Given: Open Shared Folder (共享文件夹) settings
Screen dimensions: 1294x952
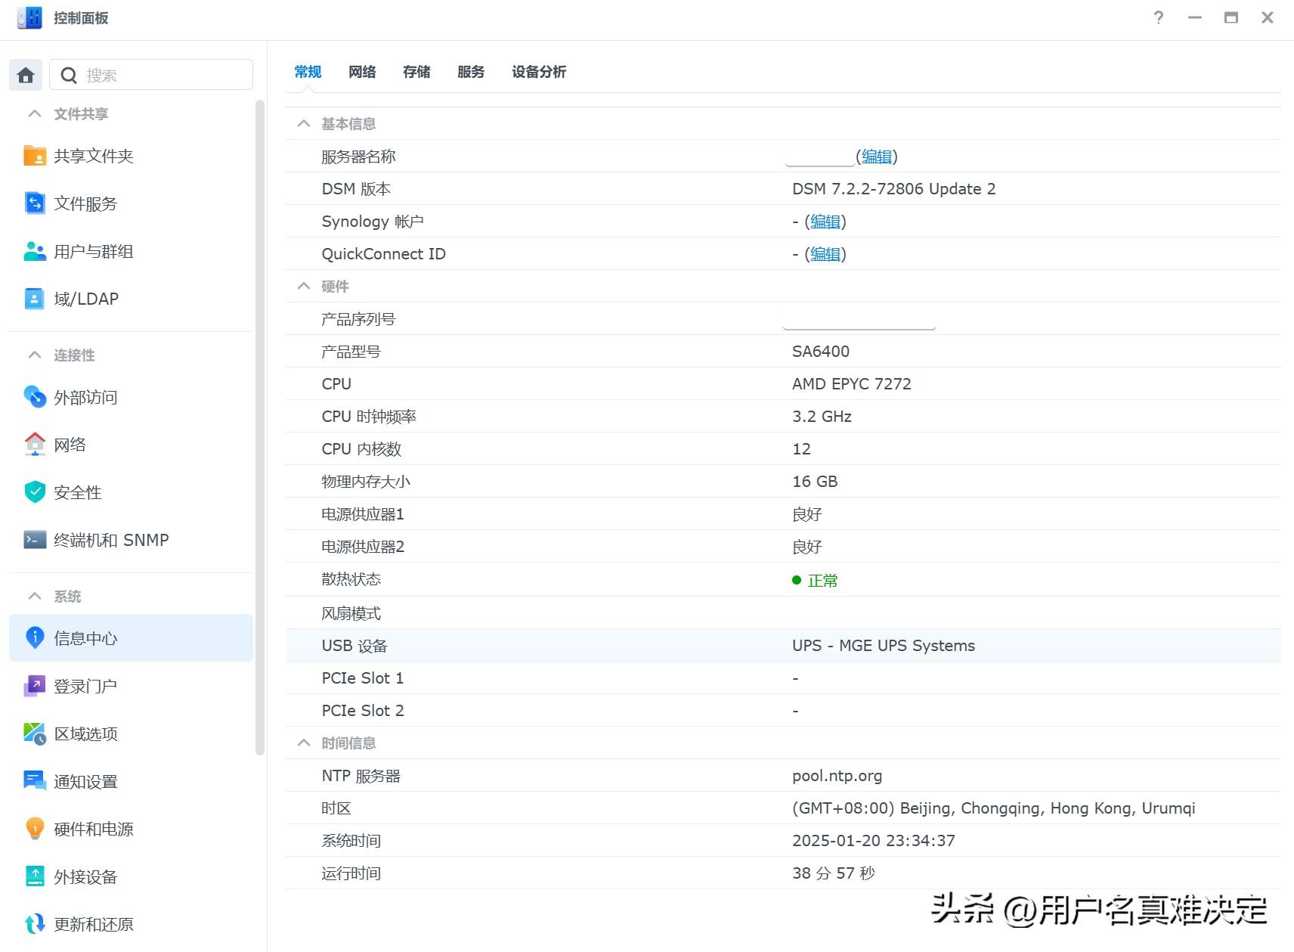Looking at the screenshot, I should coord(93,157).
